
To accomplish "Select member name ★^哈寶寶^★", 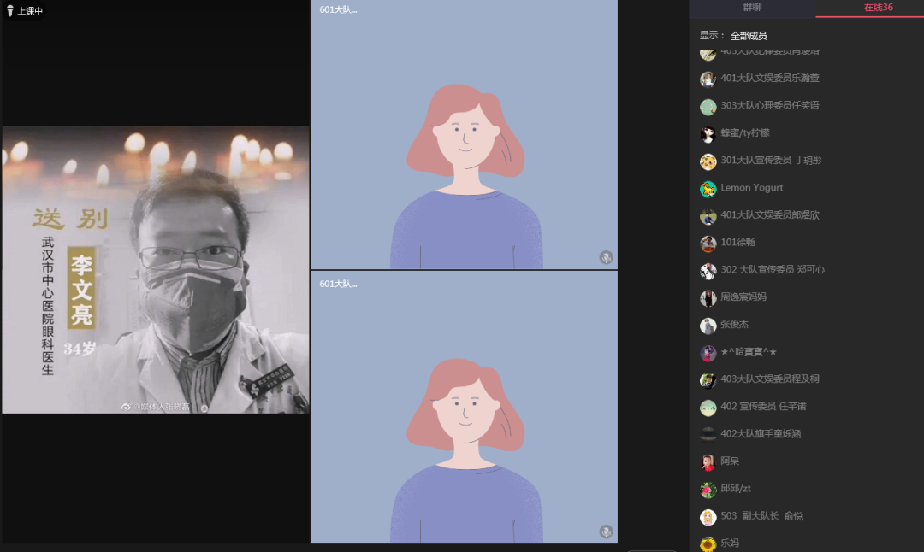I will [x=749, y=352].
